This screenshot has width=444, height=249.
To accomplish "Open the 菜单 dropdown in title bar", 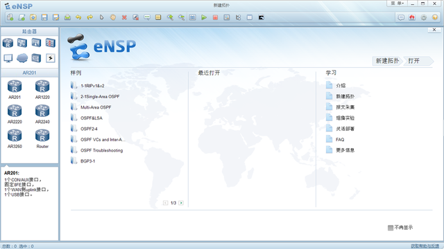I will (398, 3).
